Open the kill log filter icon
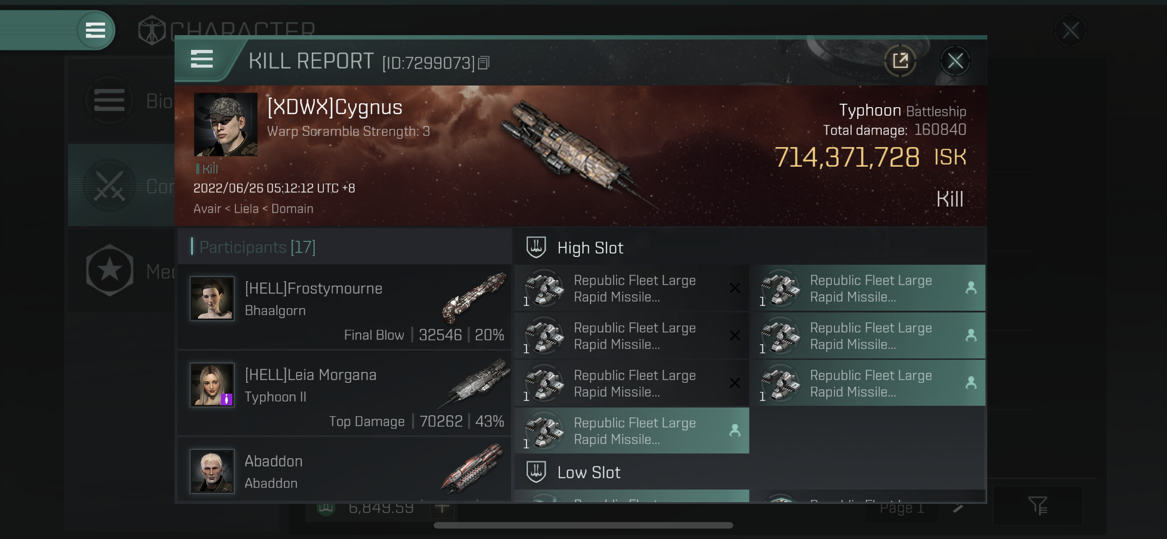This screenshot has height=539, width=1167. [x=1037, y=505]
